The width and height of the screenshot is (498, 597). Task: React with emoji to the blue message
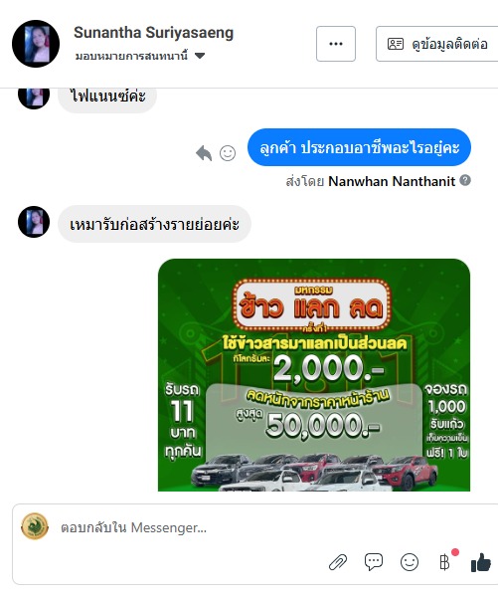point(228,153)
